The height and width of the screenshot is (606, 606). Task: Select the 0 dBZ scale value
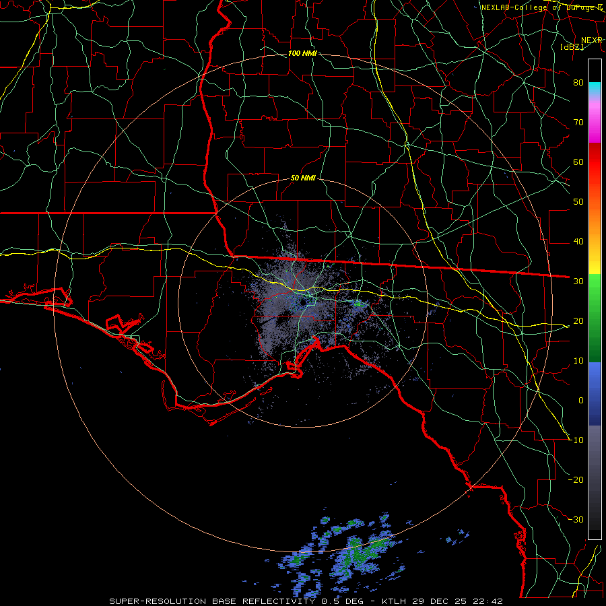(x=581, y=401)
